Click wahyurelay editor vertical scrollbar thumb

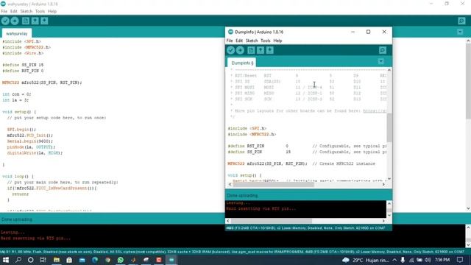468,81
